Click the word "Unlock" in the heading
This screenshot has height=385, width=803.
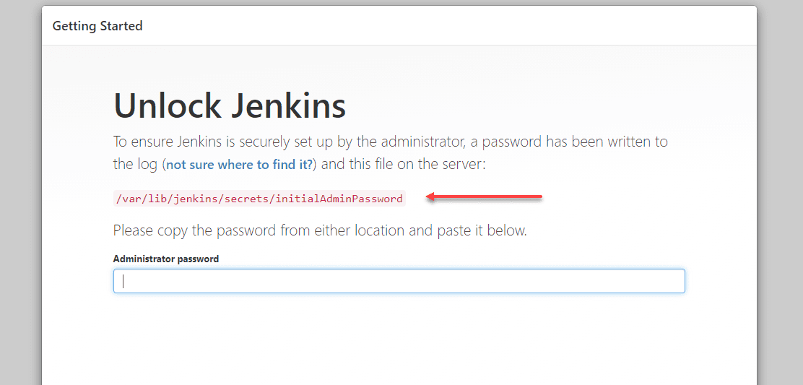click(167, 106)
